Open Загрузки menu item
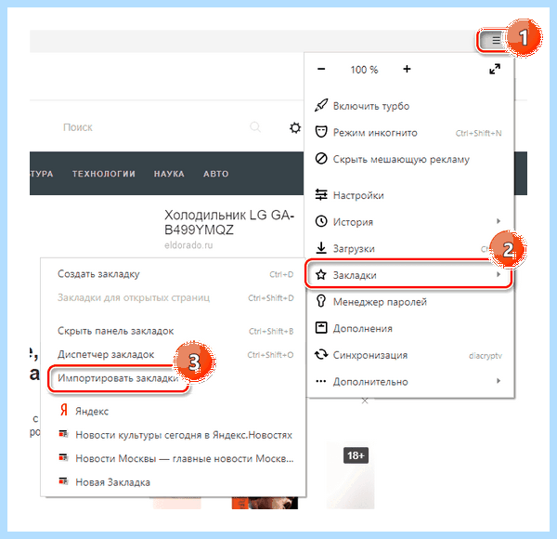This screenshot has height=539, width=557. click(408, 248)
